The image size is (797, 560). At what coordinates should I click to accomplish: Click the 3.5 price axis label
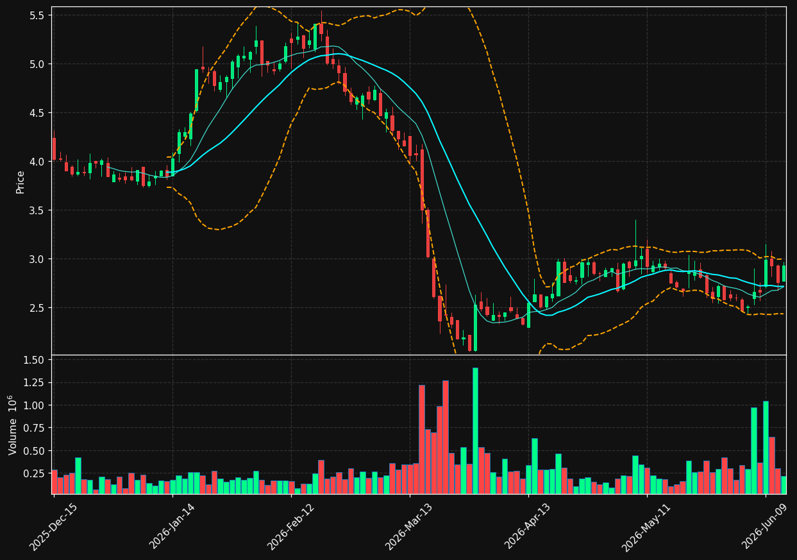(37, 210)
